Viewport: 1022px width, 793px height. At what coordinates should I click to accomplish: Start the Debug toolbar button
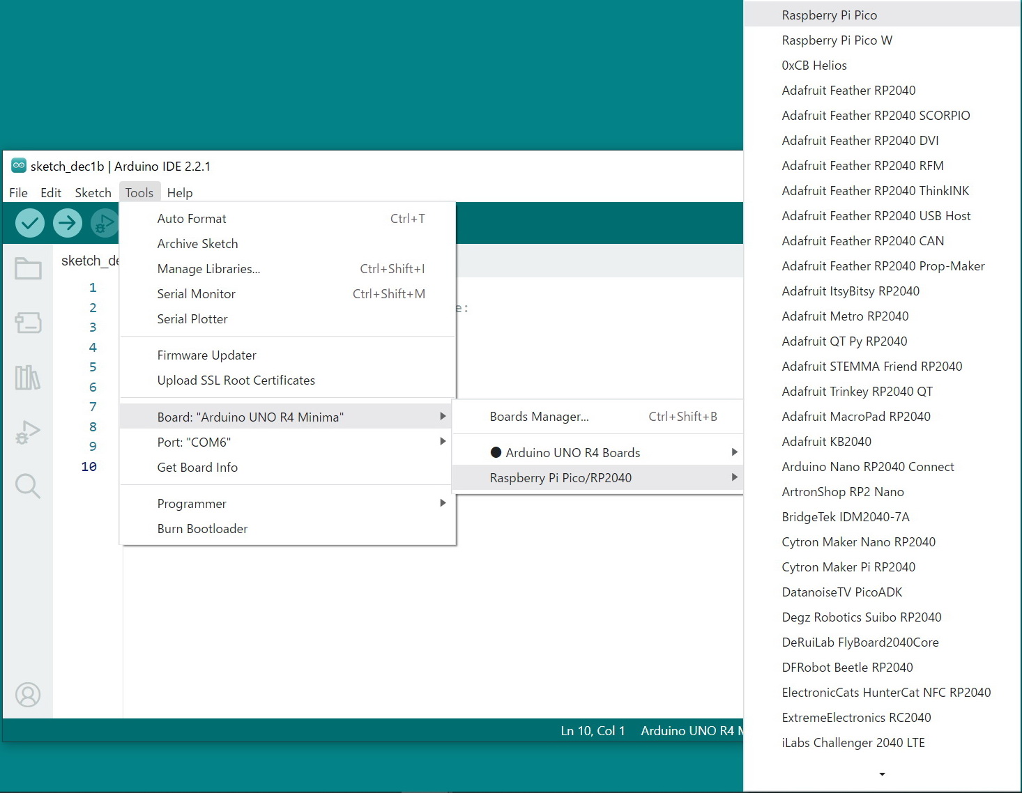(x=105, y=223)
